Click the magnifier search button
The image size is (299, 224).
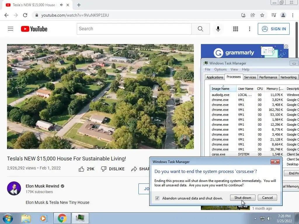click(x=200, y=29)
